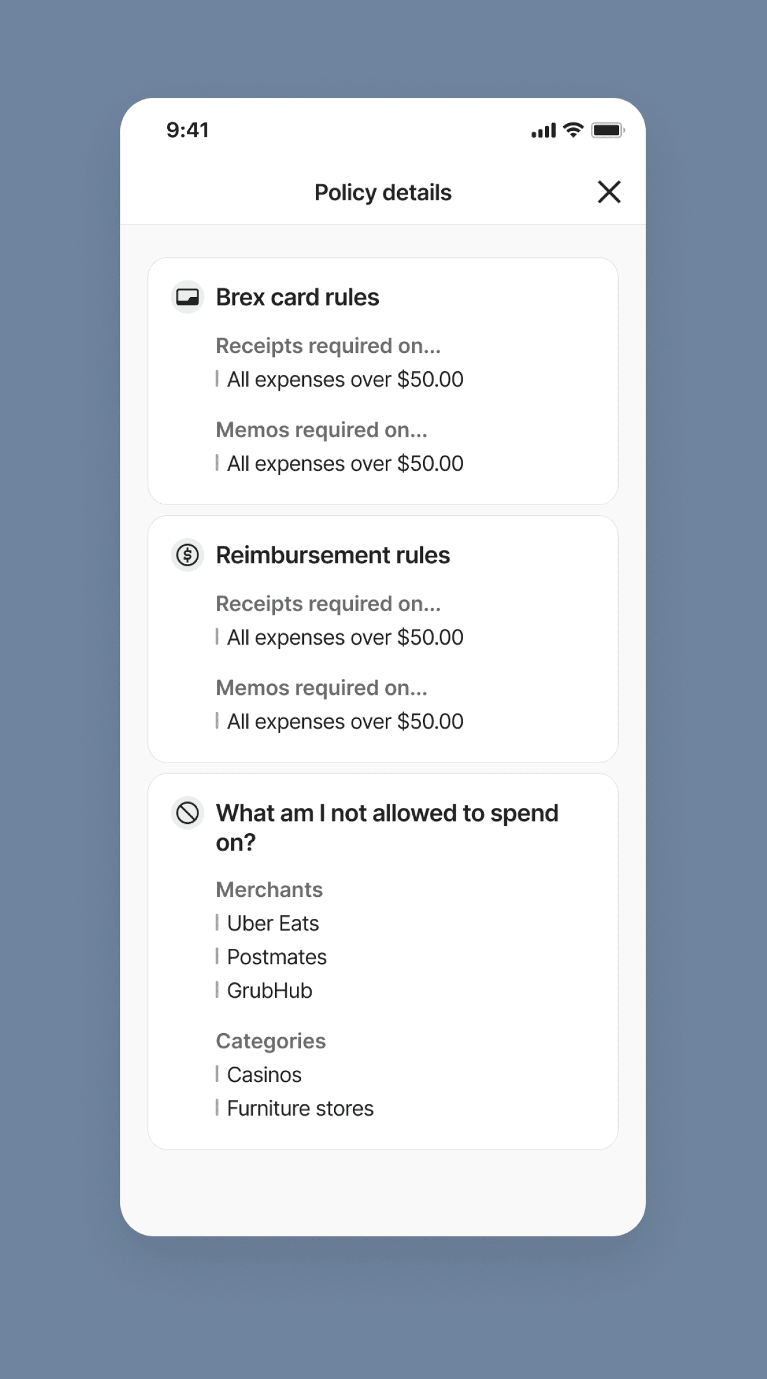Click the reimbursement dollar icon

(187, 555)
